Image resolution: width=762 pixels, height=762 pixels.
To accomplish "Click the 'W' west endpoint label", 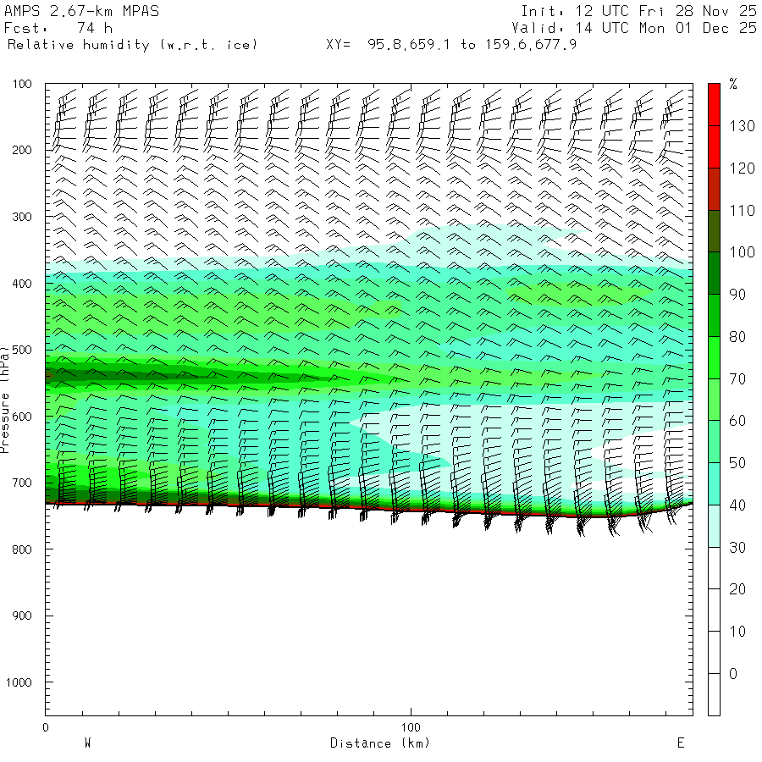I will pyautogui.click(x=87, y=743).
